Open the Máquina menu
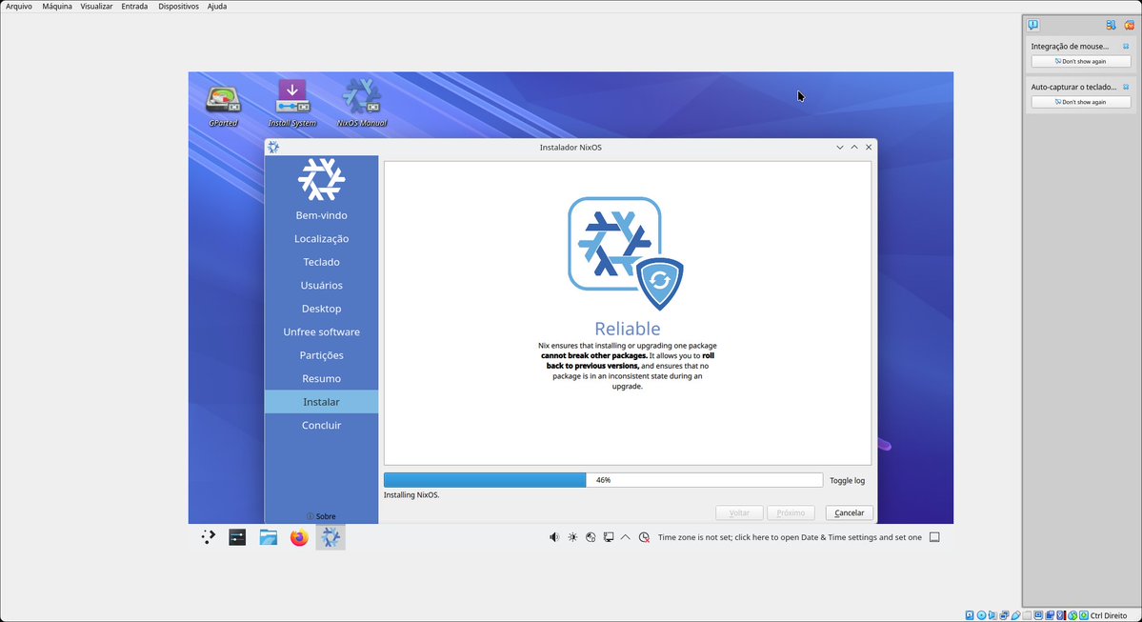 pyautogui.click(x=57, y=6)
